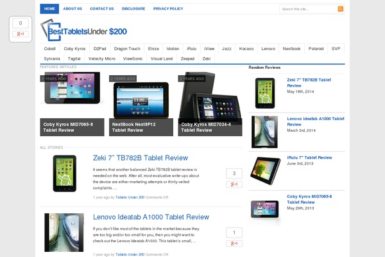Select the iRulu brand category

(x=191, y=49)
